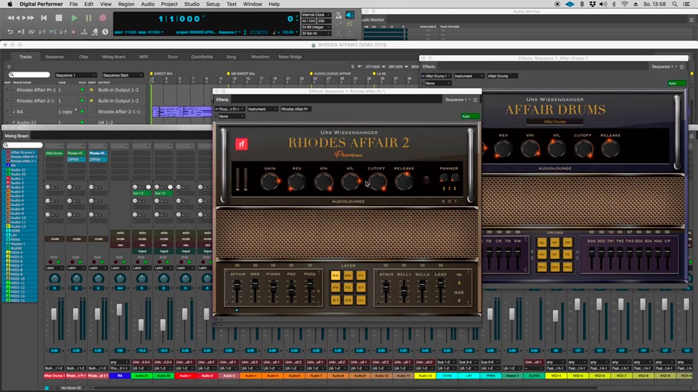Click the PA layer pad
This screenshot has width=698, height=392.
[336, 287]
